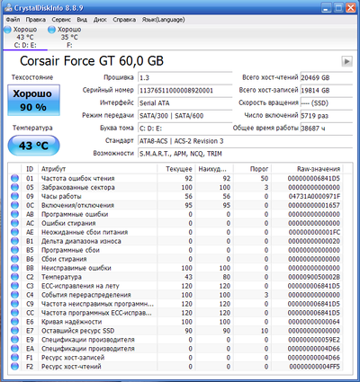Click the status icon for attribute C3
Screen dimensions: 360x382
(x=14, y=286)
